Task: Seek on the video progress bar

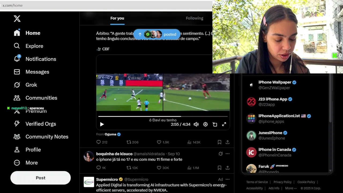Action: [x=163, y=116]
